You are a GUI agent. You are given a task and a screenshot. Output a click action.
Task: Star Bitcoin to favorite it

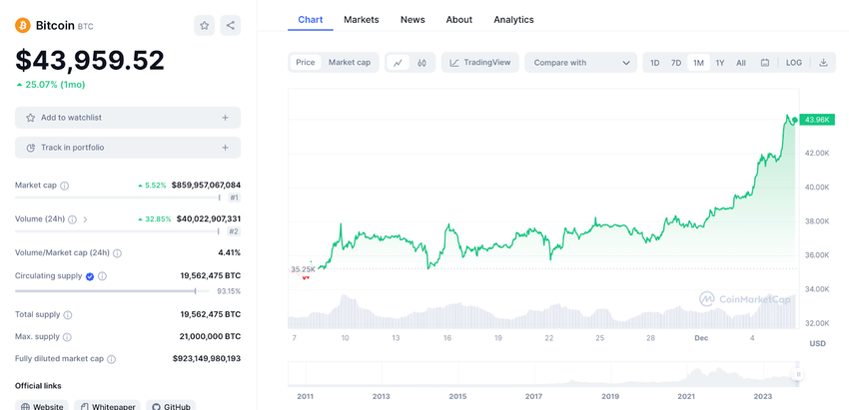click(x=205, y=26)
